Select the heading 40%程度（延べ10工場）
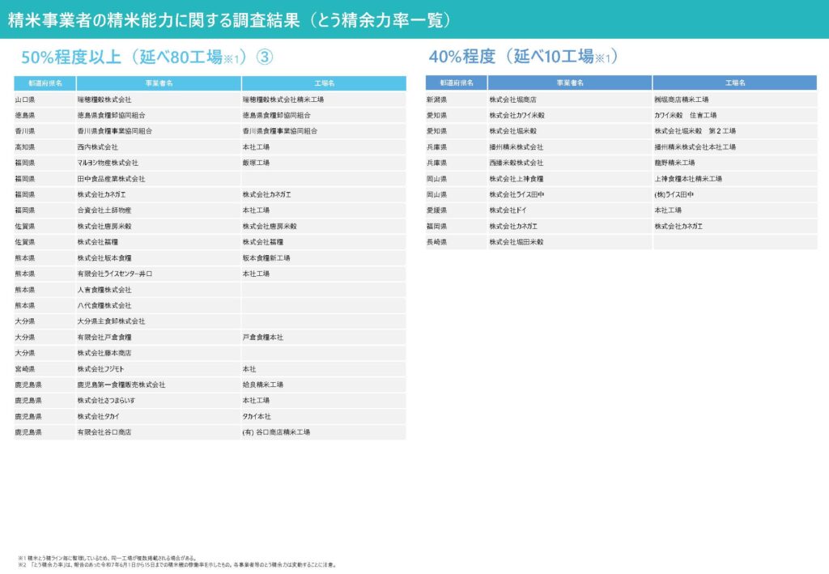 [x=524, y=56]
